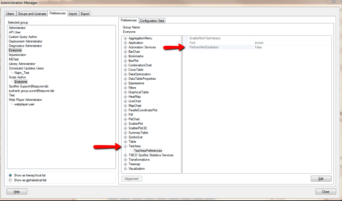Select the Impersonator group
Image resolution: width=342 pixels, height=201 pixels.
click(x=18, y=55)
